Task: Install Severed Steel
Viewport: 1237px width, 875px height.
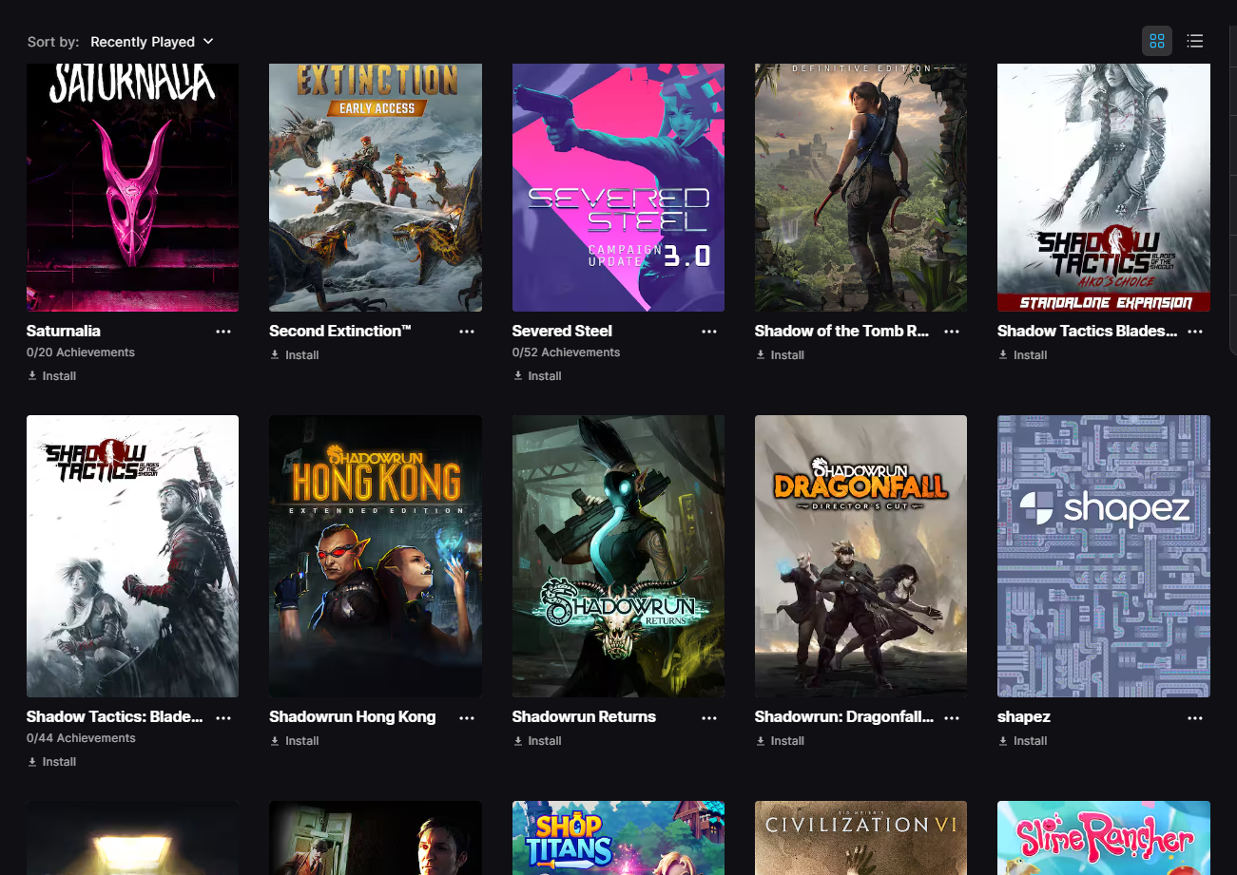Action: click(x=537, y=376)
